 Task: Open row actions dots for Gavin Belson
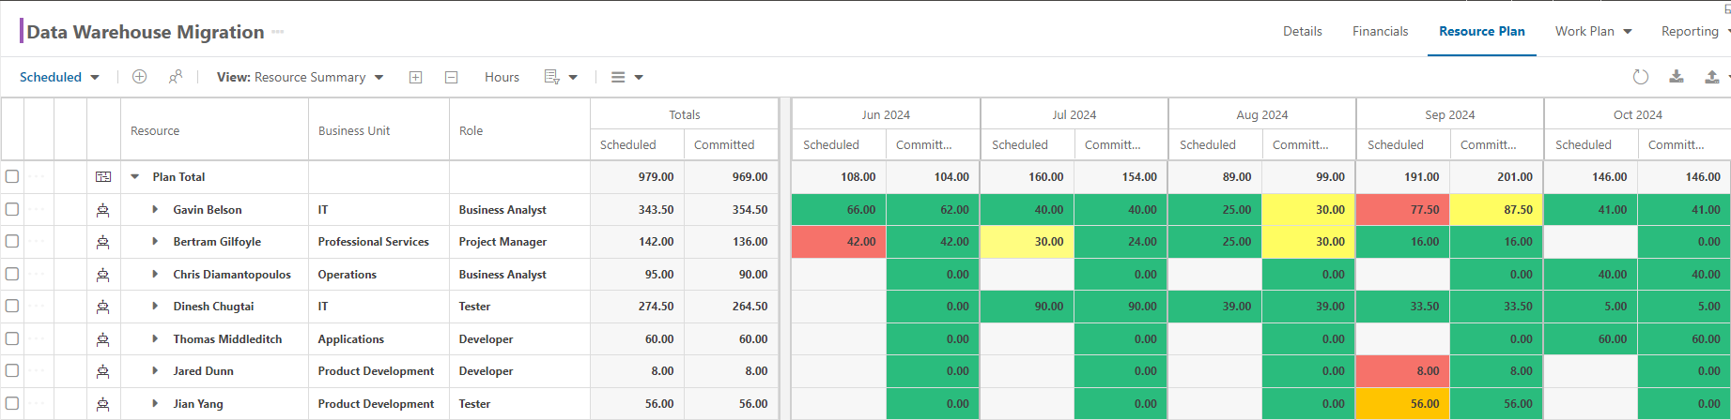coord(38,210)
